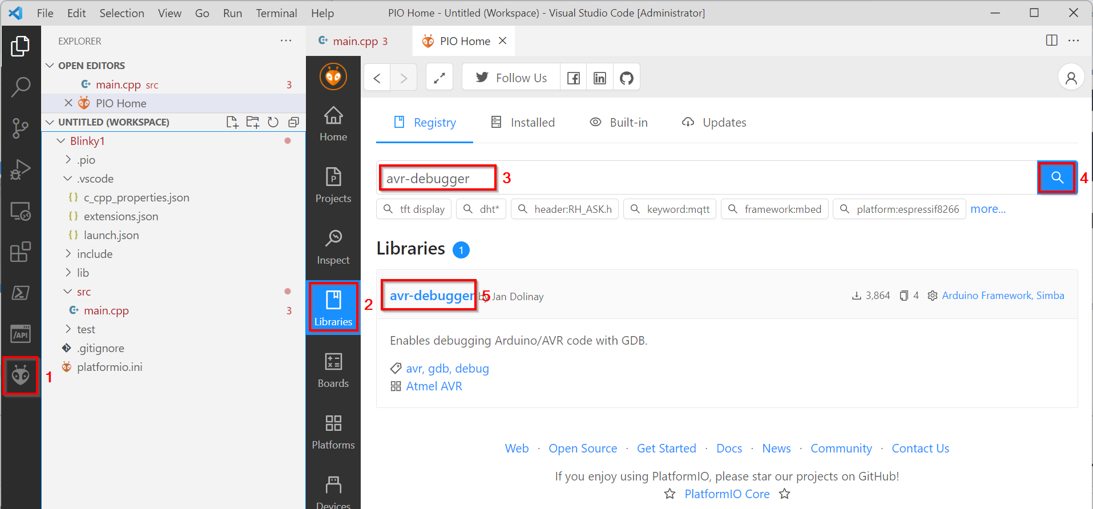Open PIO Boards section
The width and height of the screenshot is (1093, 509).
(x=333, y=370)
